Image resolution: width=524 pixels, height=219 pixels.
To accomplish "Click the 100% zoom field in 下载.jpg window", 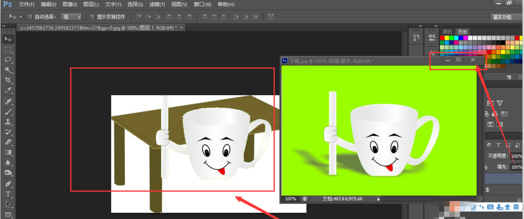I will (x=290, y=199).
